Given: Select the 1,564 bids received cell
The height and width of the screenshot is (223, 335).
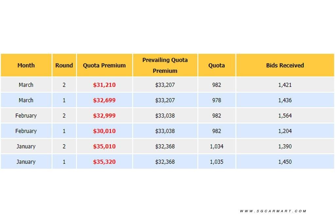Looking at the screenshot, I should pyautogui.click(x=285, y=116).
